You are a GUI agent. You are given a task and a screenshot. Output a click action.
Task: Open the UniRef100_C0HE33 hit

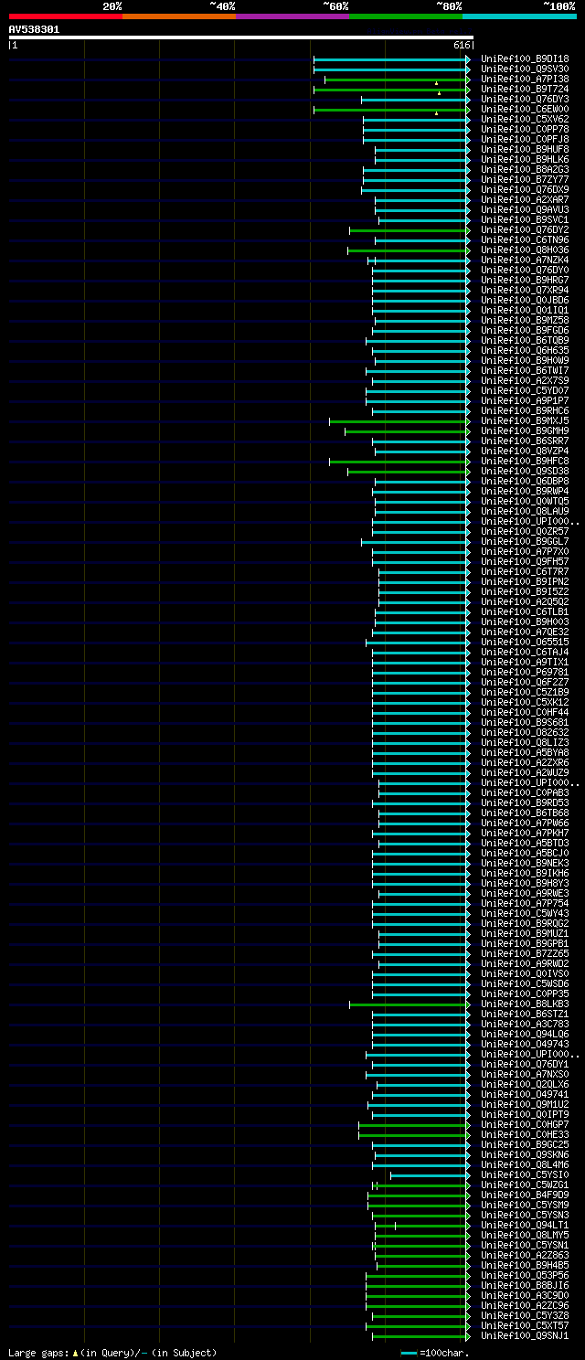click(x=525, y=1134)
